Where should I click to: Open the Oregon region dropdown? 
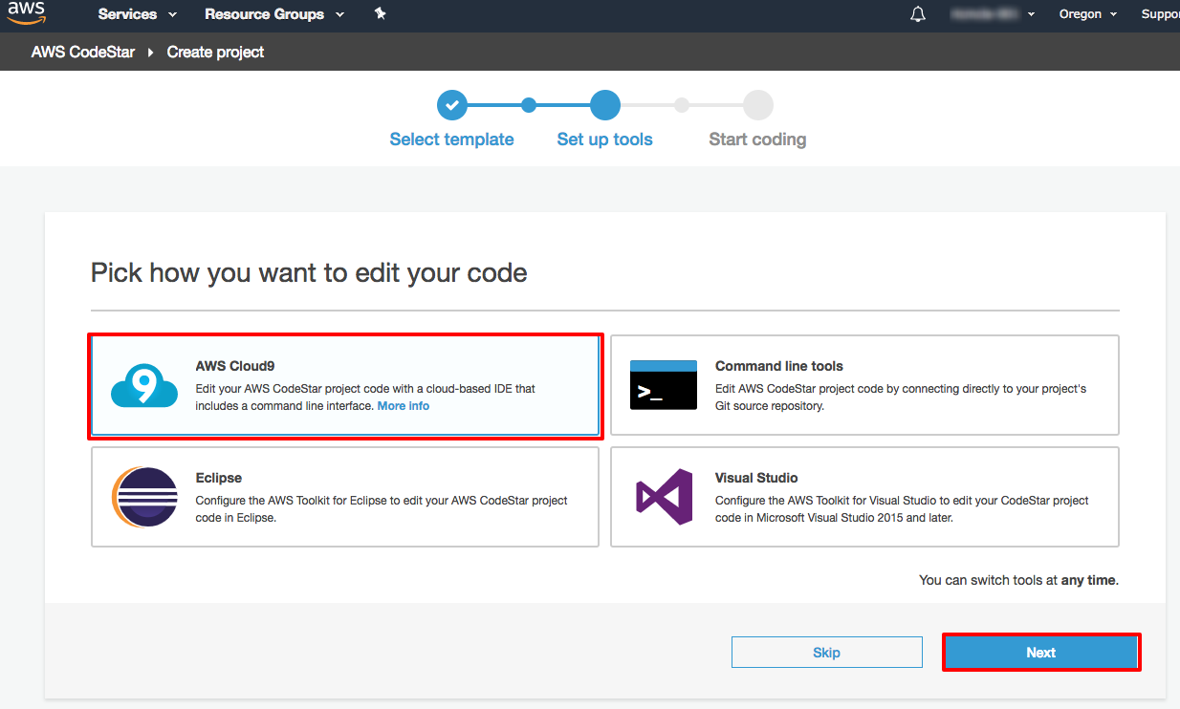point(1088,14)
